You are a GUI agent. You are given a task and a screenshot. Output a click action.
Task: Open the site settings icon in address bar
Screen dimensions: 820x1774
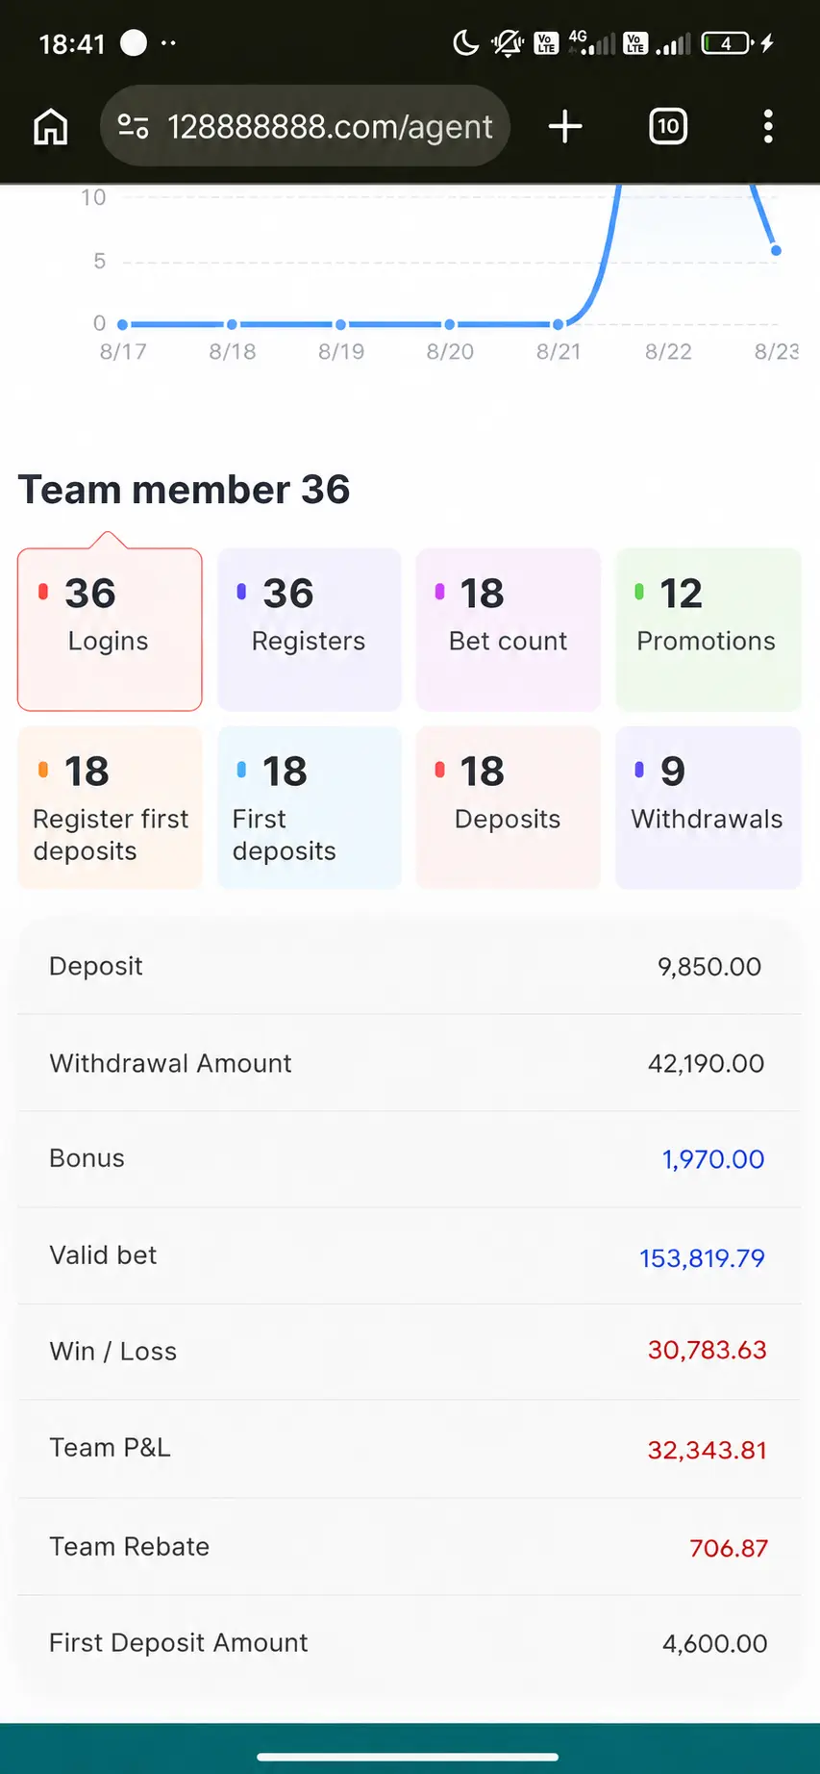[133, 126]
